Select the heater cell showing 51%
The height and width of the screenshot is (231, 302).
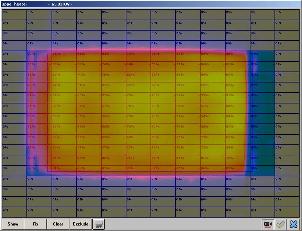(x=213, y=108)
